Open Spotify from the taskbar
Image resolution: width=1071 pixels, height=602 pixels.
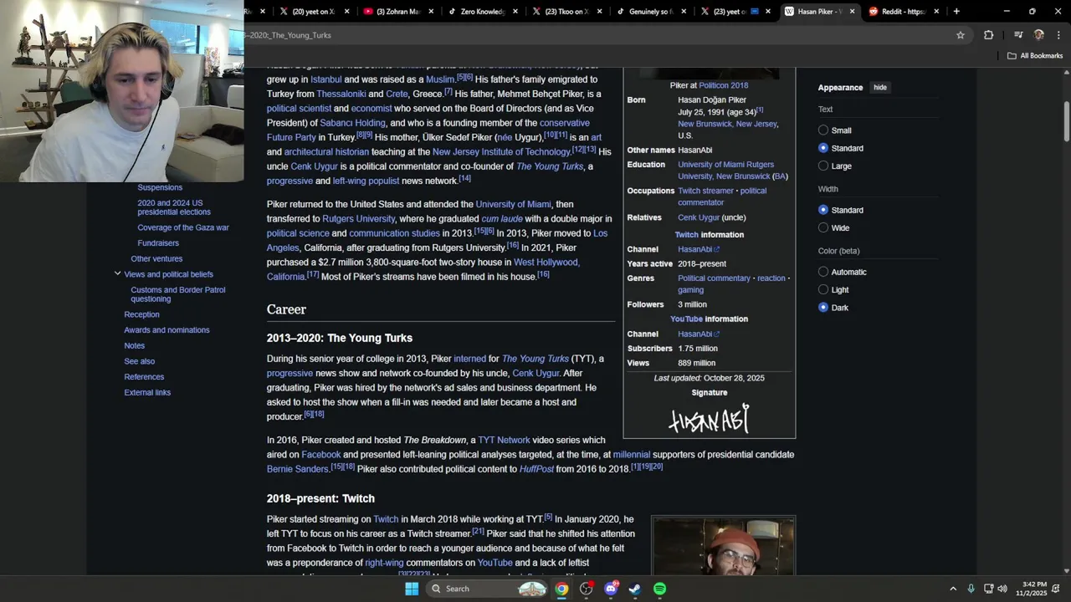coord(659,589)
